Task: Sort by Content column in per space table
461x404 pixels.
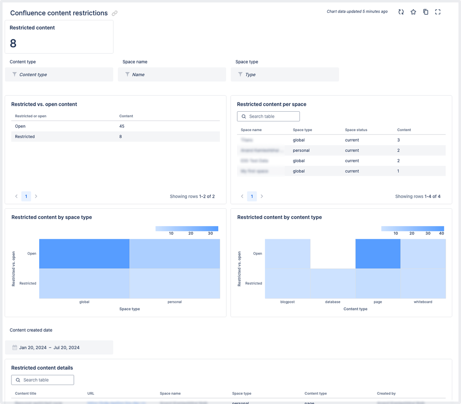Action: pos(404,130)
